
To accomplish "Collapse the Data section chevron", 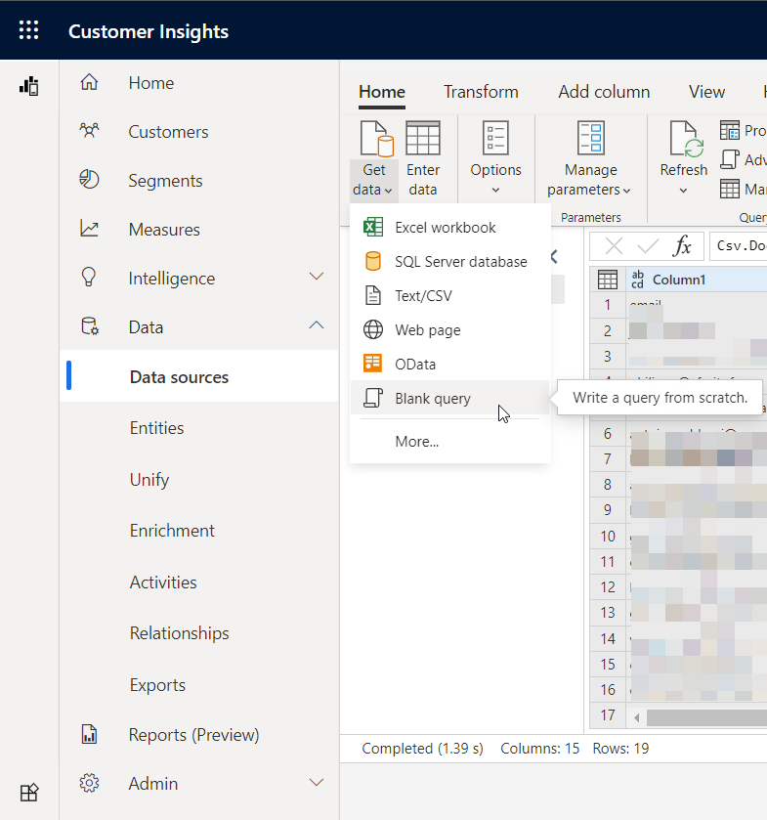I will coord(317,324).
